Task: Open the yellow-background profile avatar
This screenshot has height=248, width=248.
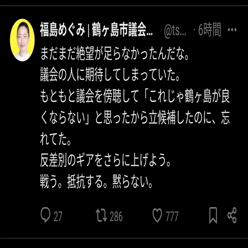Action: [22, 40]
